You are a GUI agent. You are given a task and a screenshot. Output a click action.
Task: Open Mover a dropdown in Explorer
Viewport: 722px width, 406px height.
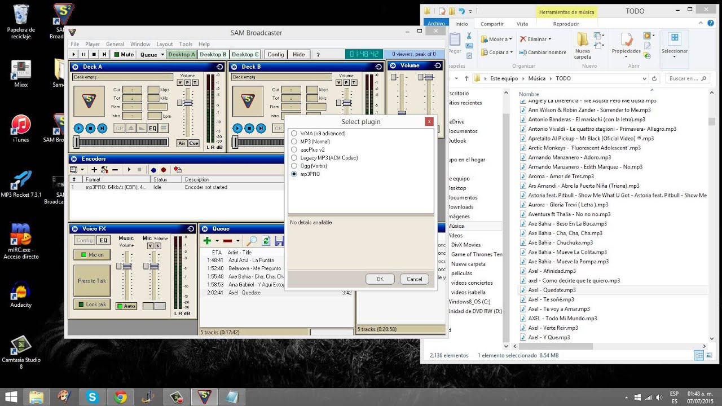[x=496, y=39]
